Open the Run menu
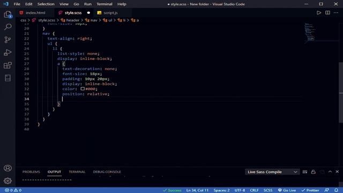 [88, 4]
